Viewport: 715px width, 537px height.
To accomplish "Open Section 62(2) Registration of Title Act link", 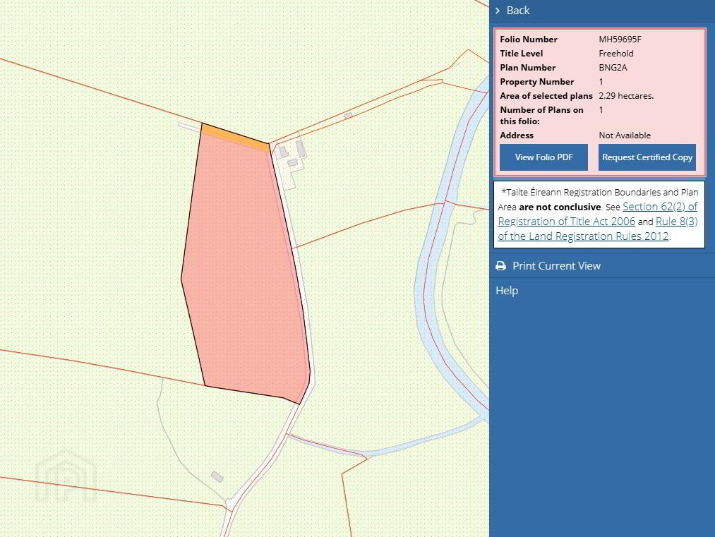I will [x=660, y=207].
